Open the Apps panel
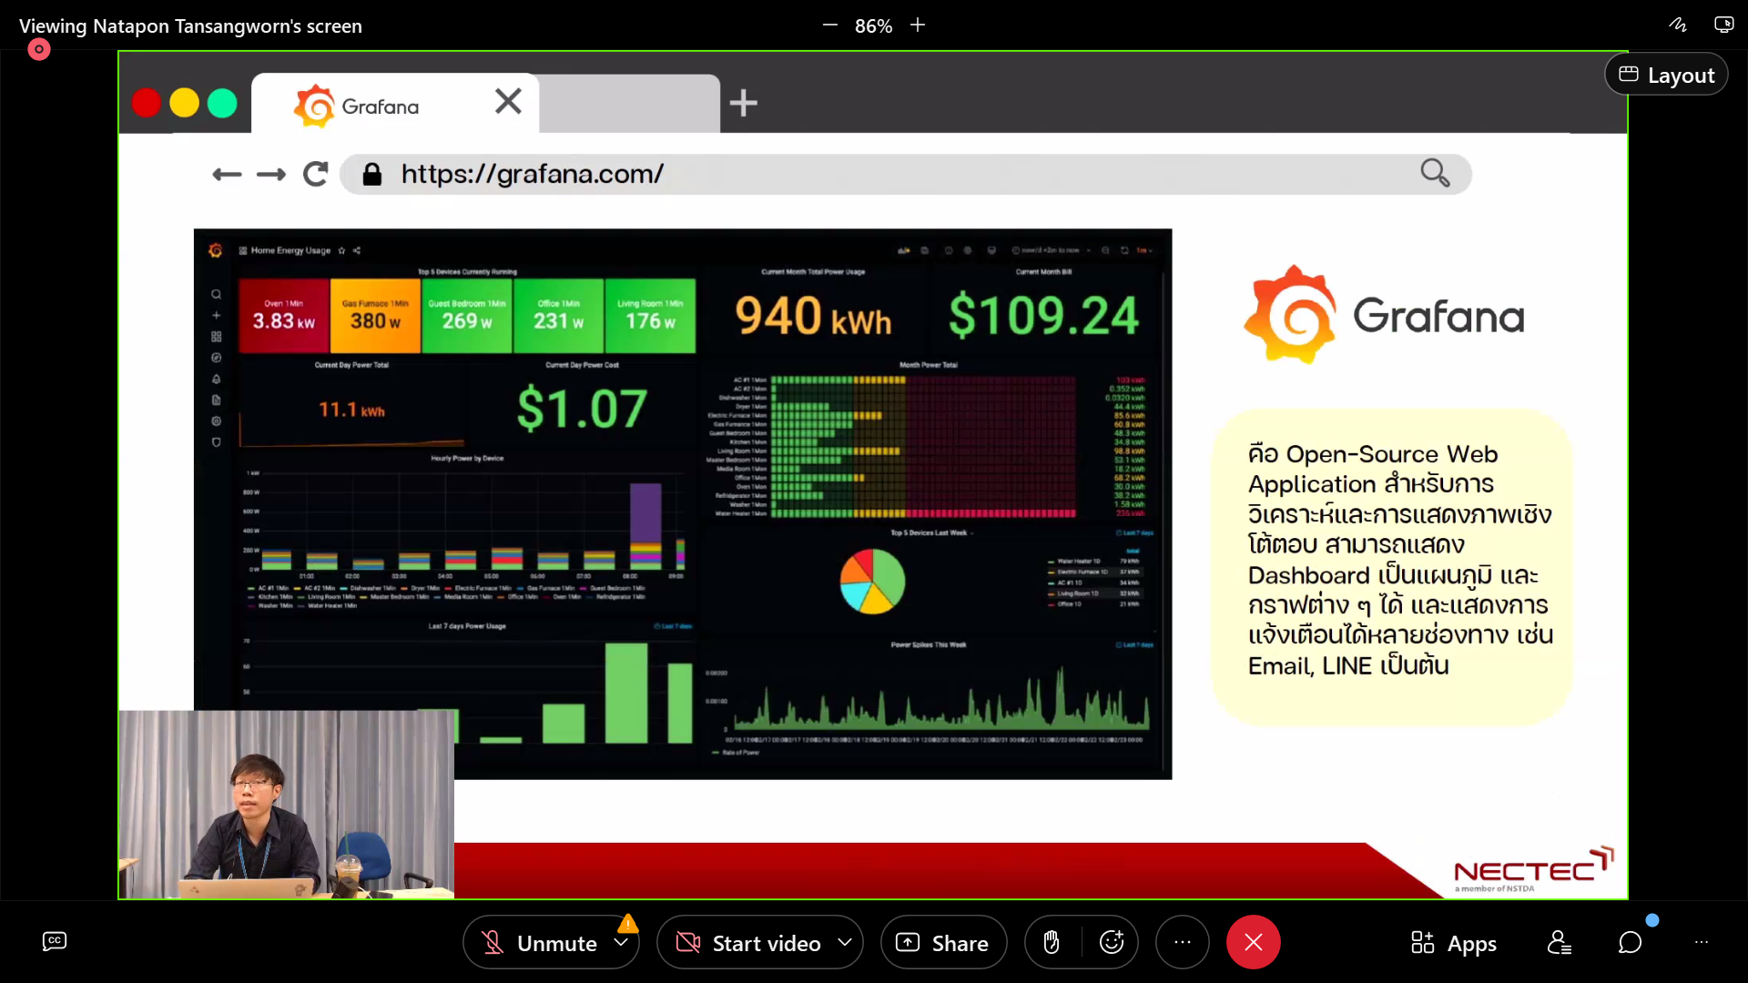Image resolution: width=1748 pixels, height=983 pixels. tap(1454, 943)
